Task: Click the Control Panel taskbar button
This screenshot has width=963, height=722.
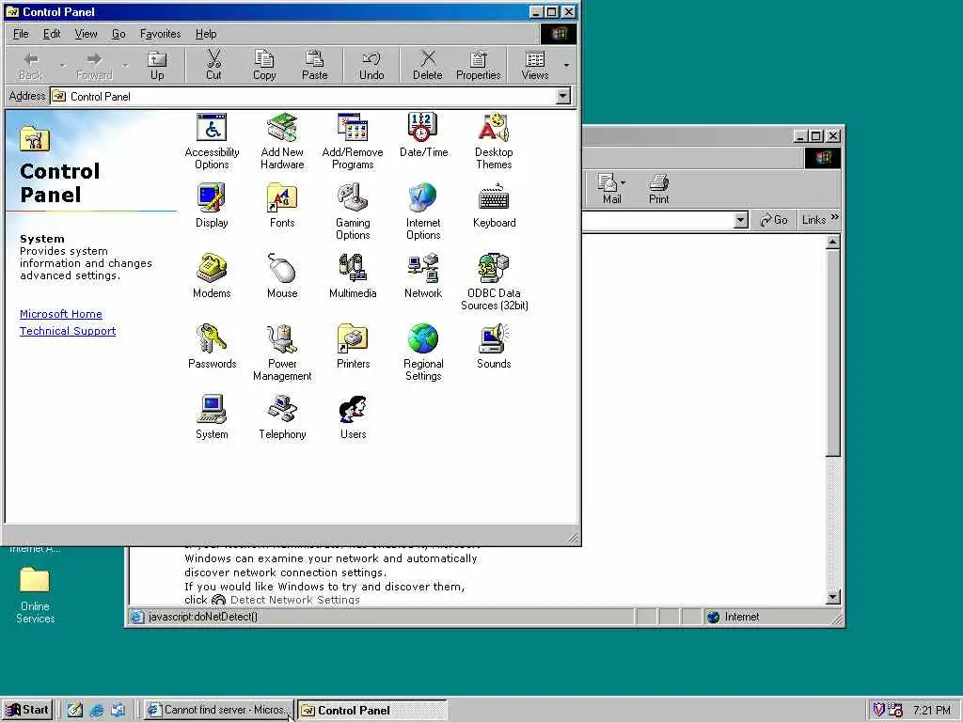Action: pos(372,710)
